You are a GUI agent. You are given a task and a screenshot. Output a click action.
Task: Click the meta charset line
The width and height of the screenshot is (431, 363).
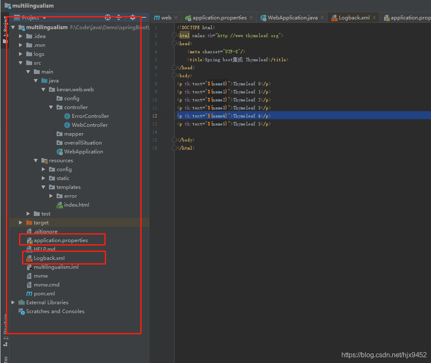[x=216, y=52]
